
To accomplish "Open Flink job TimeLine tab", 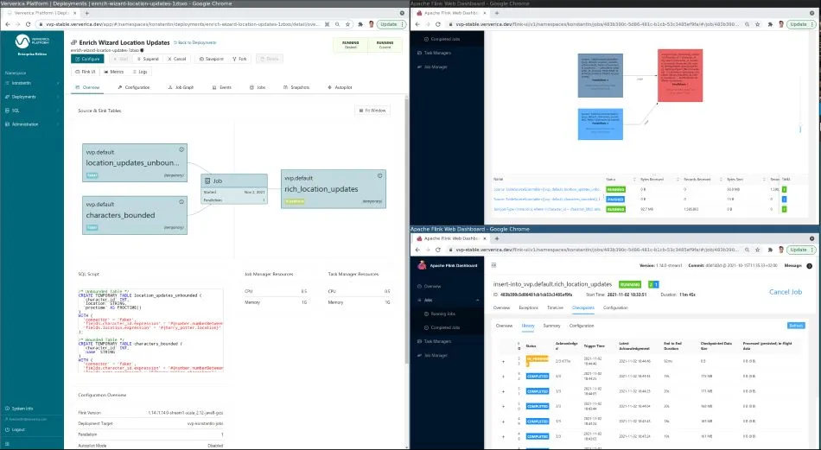I will point(555,307).
